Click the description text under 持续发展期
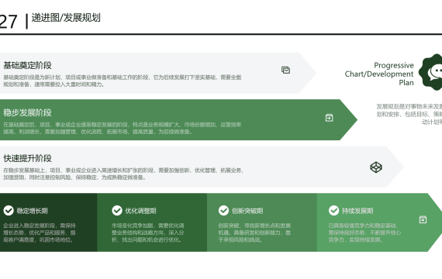 coord(364,232)
